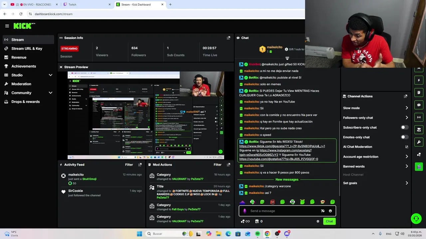This screenshot has width=426, height=239.
Task: Open Discord from the taskbar
Action: [287, 234]
